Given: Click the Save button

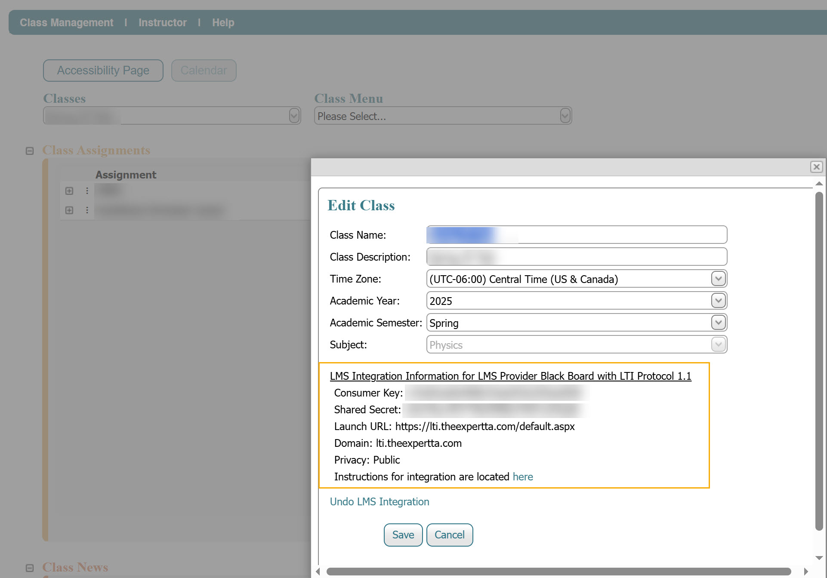Looking at the screenshot, I should point(403,535).
